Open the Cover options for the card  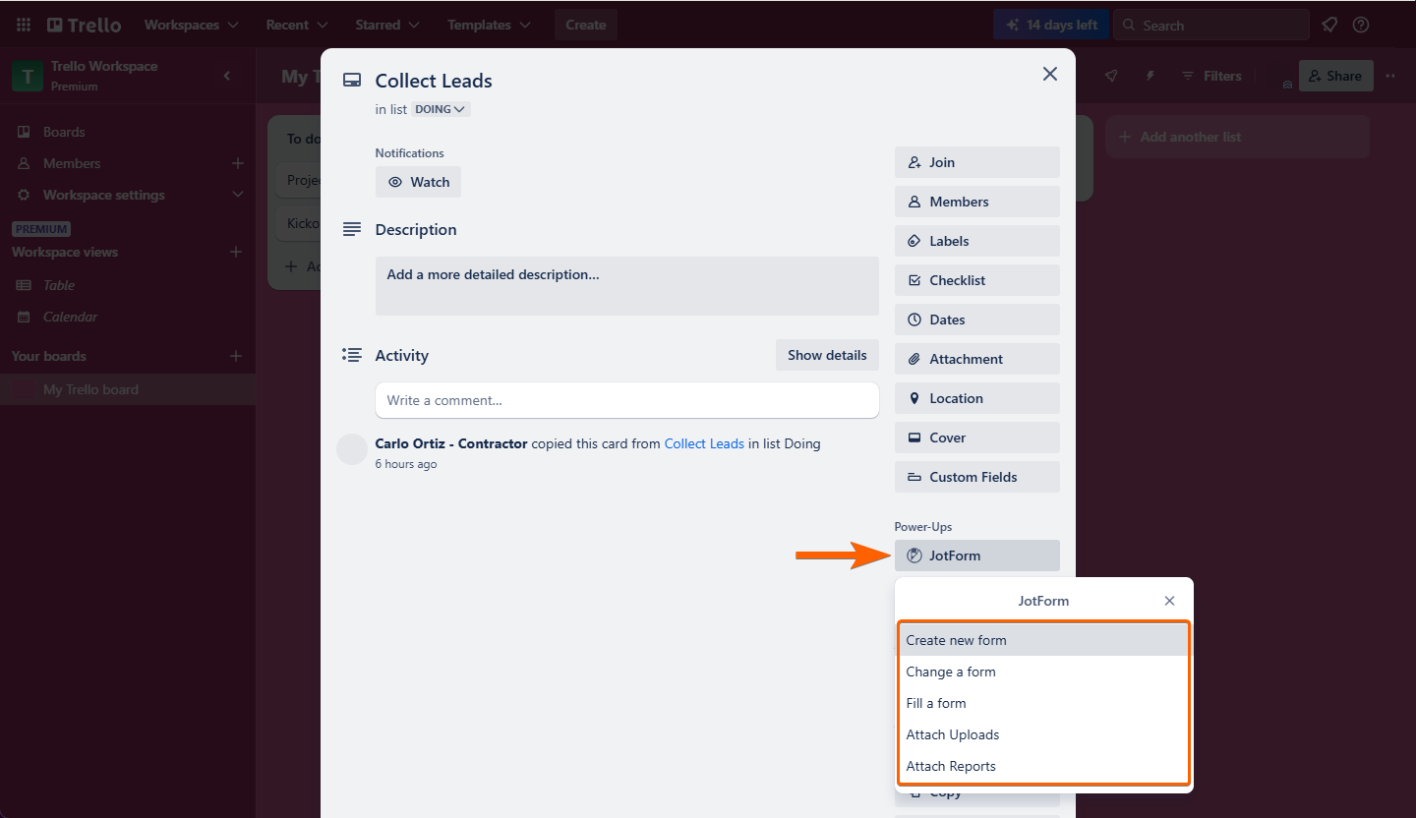[x=976, y=438]
